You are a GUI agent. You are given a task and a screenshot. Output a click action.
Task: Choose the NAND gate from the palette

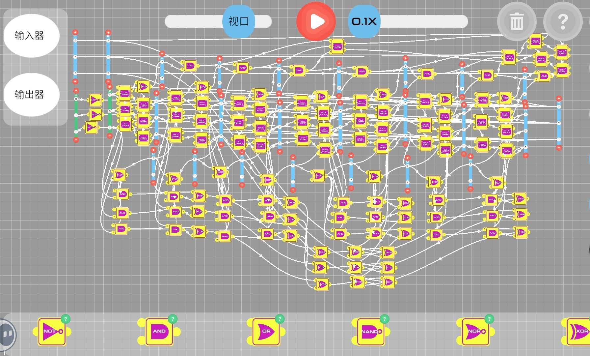(371, 331)
